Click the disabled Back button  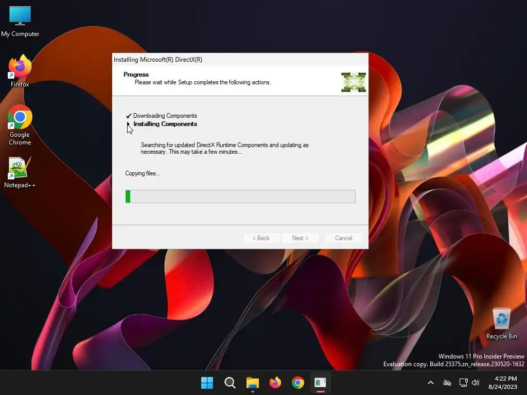click(261, 238)
